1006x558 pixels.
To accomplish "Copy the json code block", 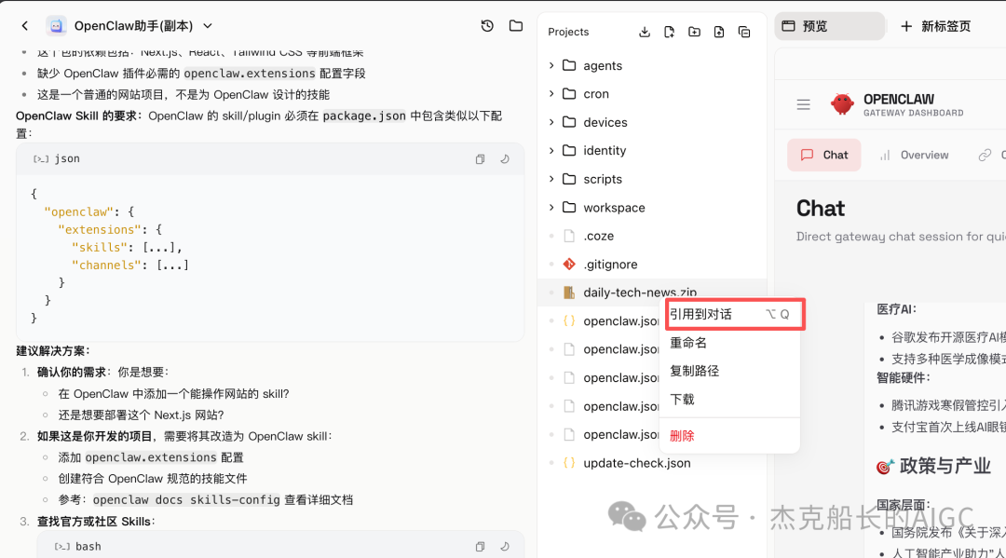I will click(480, 159).
